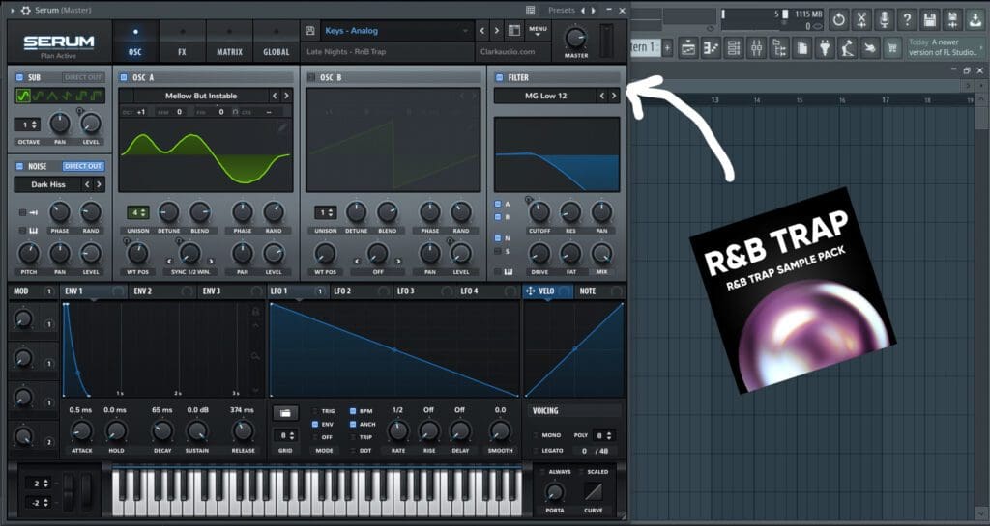The height and width of the screenshot is (526, 990).
Task: Click FL Studio save project floppy icon
Action: coord(929,19)
